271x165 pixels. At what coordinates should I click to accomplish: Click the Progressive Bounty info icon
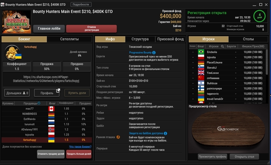click(154, 53)
